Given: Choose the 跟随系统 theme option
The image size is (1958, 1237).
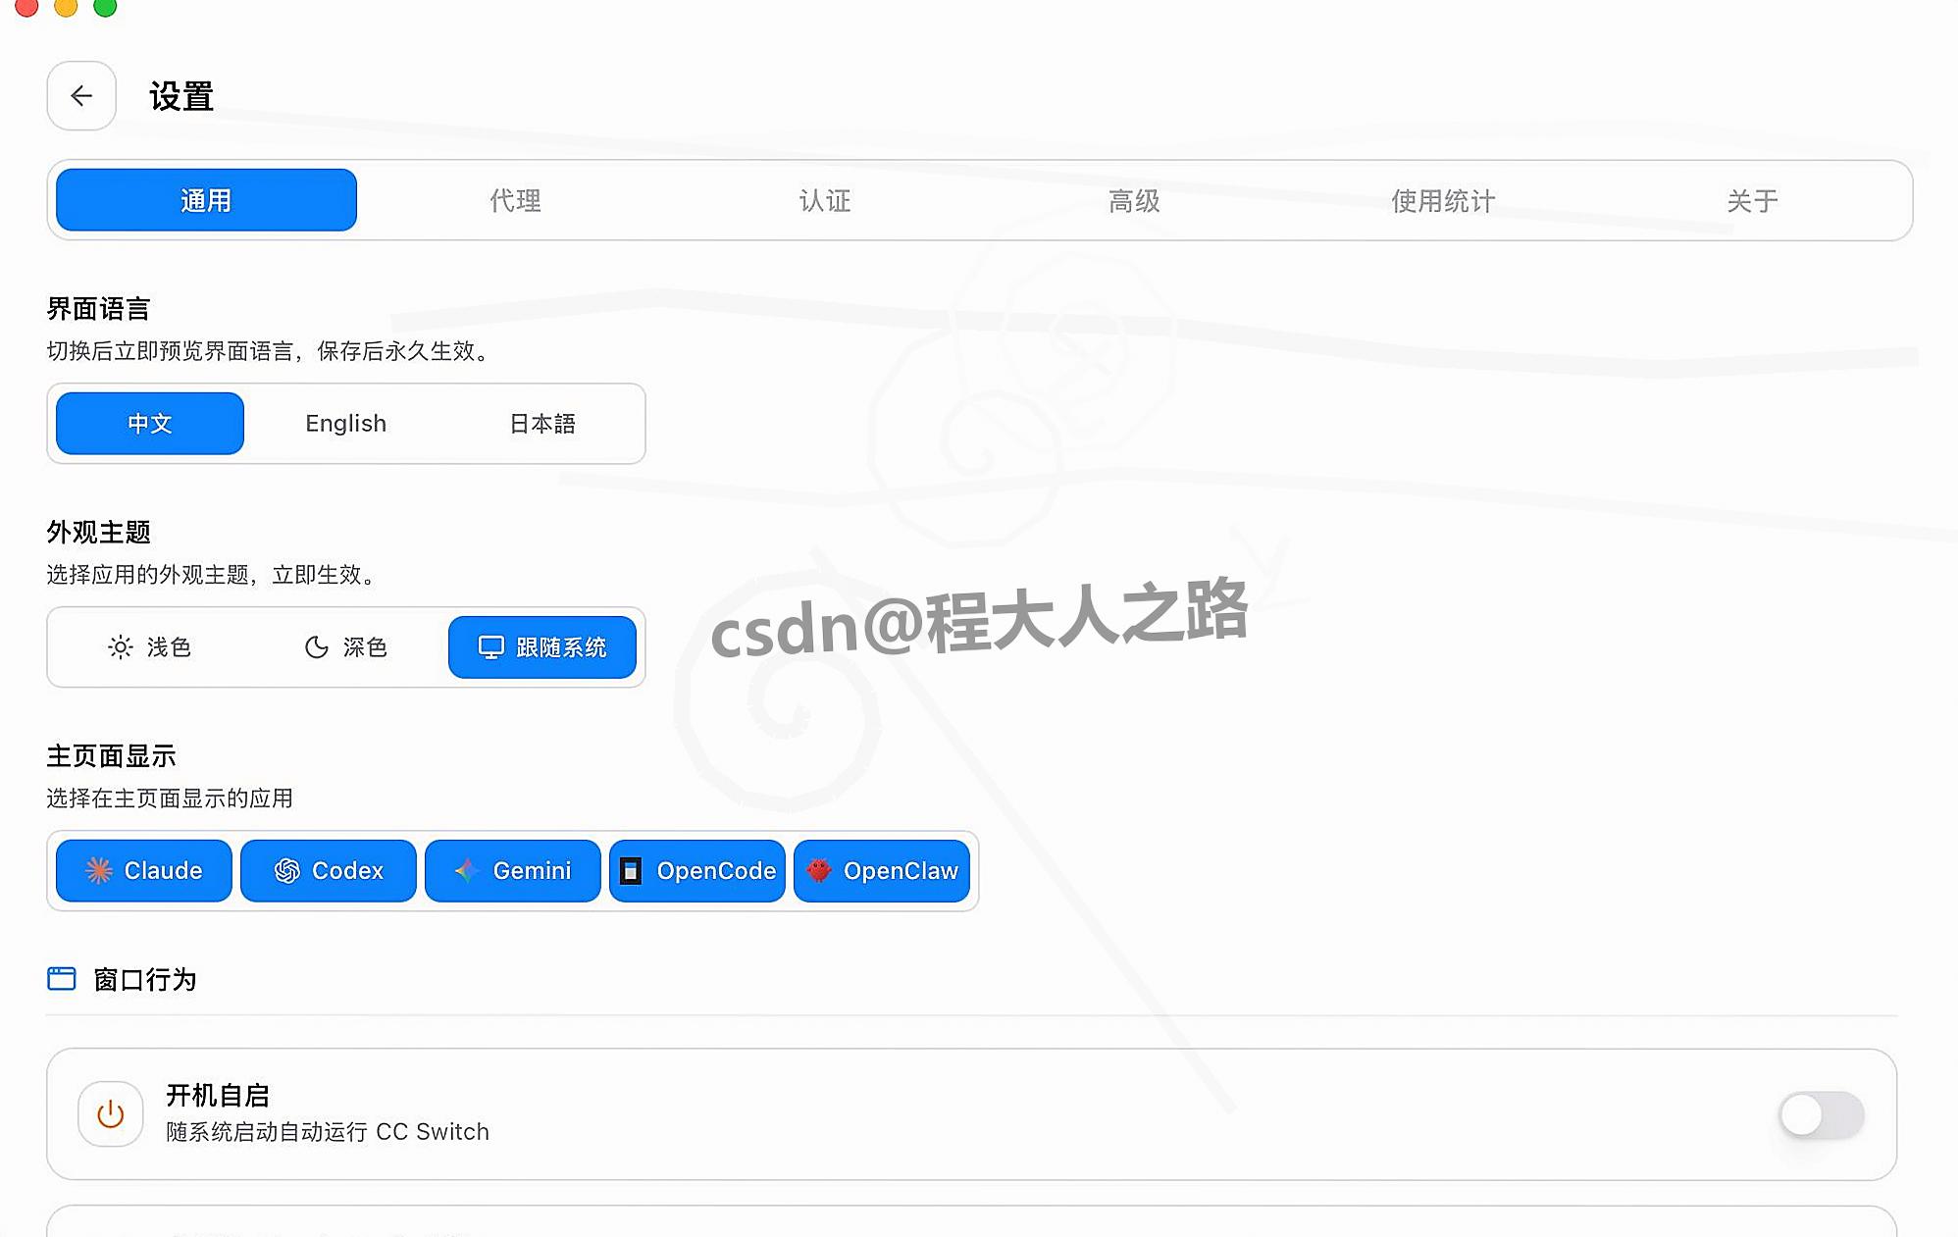Looking at the screenshot, I should pos(542,647).
